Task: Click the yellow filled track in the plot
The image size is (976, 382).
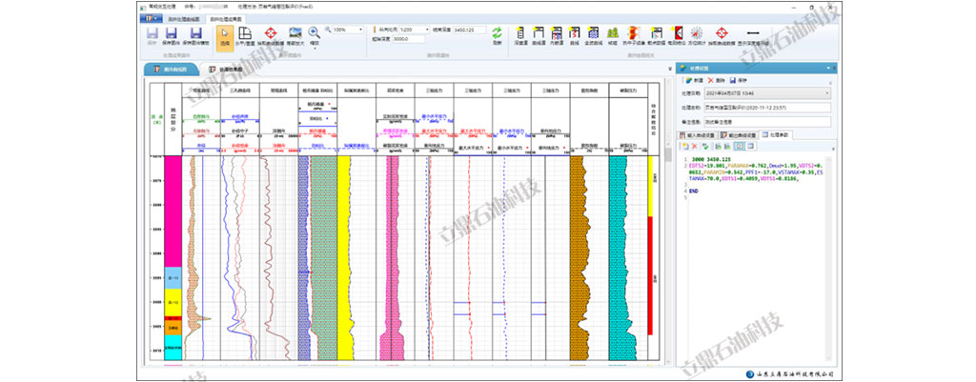Action: [344, 257]
